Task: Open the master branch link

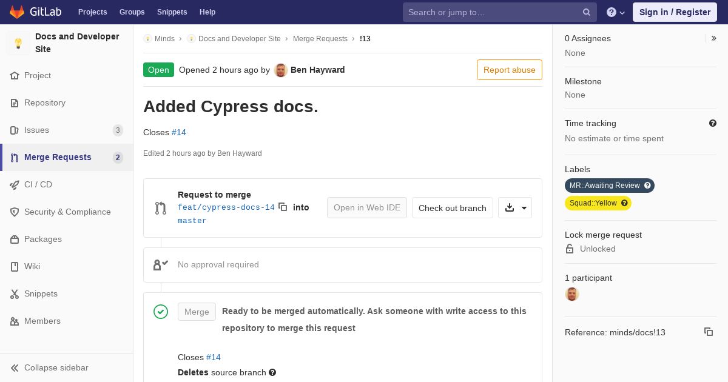Action: 192,221
